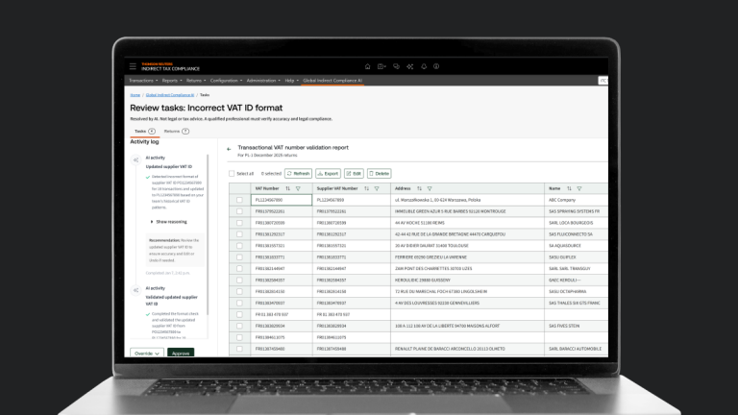Toggle the Select all checkbox
738x415 pixels.
232,174
